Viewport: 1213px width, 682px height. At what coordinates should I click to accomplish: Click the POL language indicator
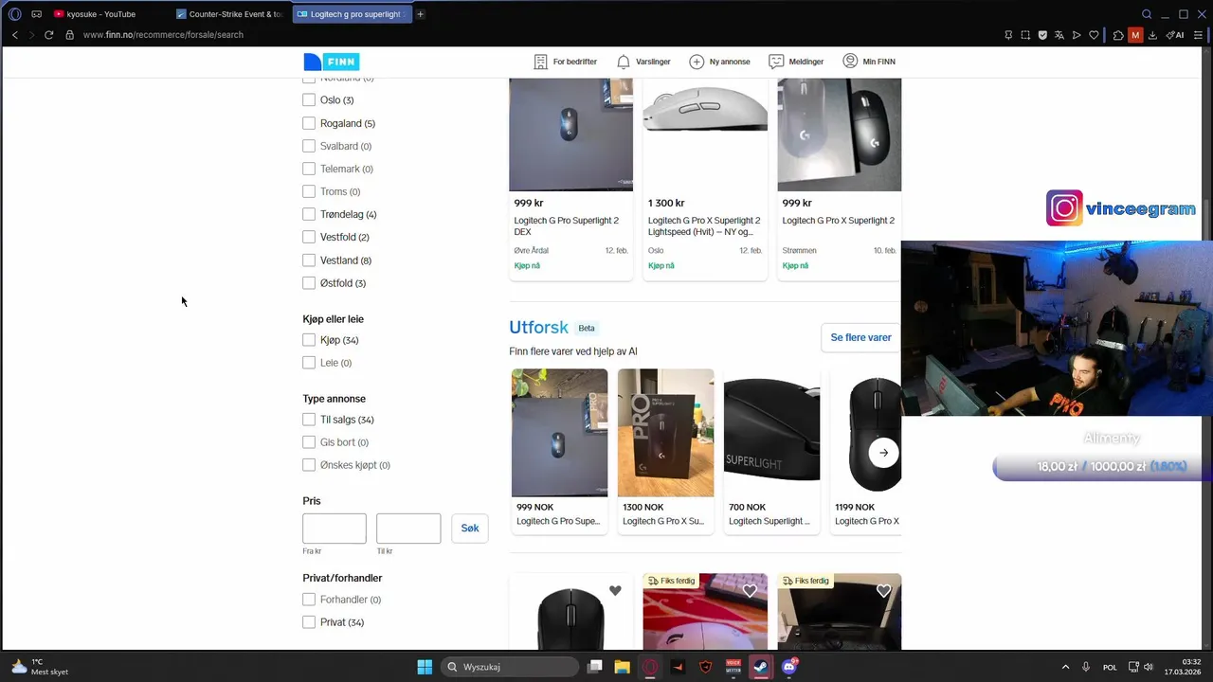[1110, 667]
